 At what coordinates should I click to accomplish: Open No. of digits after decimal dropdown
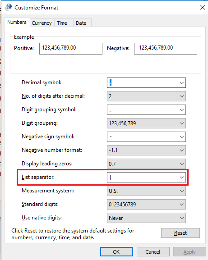coord(146,96)
